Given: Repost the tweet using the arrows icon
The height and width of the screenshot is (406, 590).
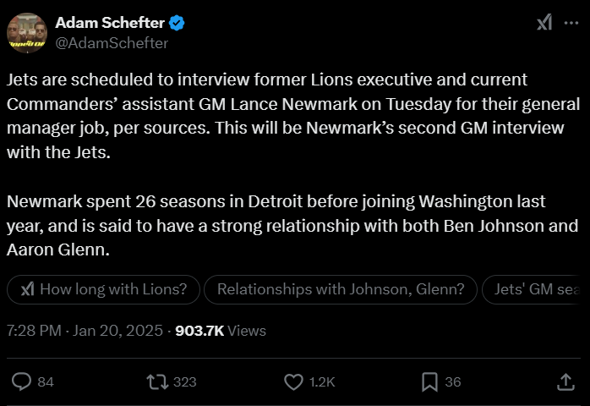Looking at the screenshot, I should 157,382.
